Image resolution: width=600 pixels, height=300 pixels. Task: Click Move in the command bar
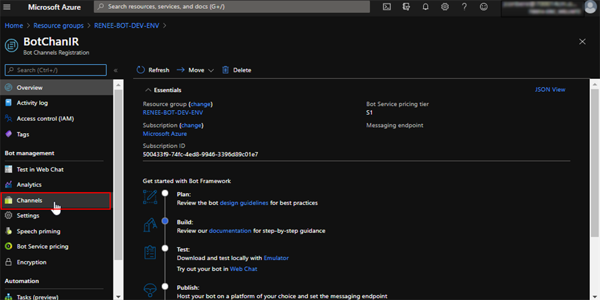coord(195,70)
